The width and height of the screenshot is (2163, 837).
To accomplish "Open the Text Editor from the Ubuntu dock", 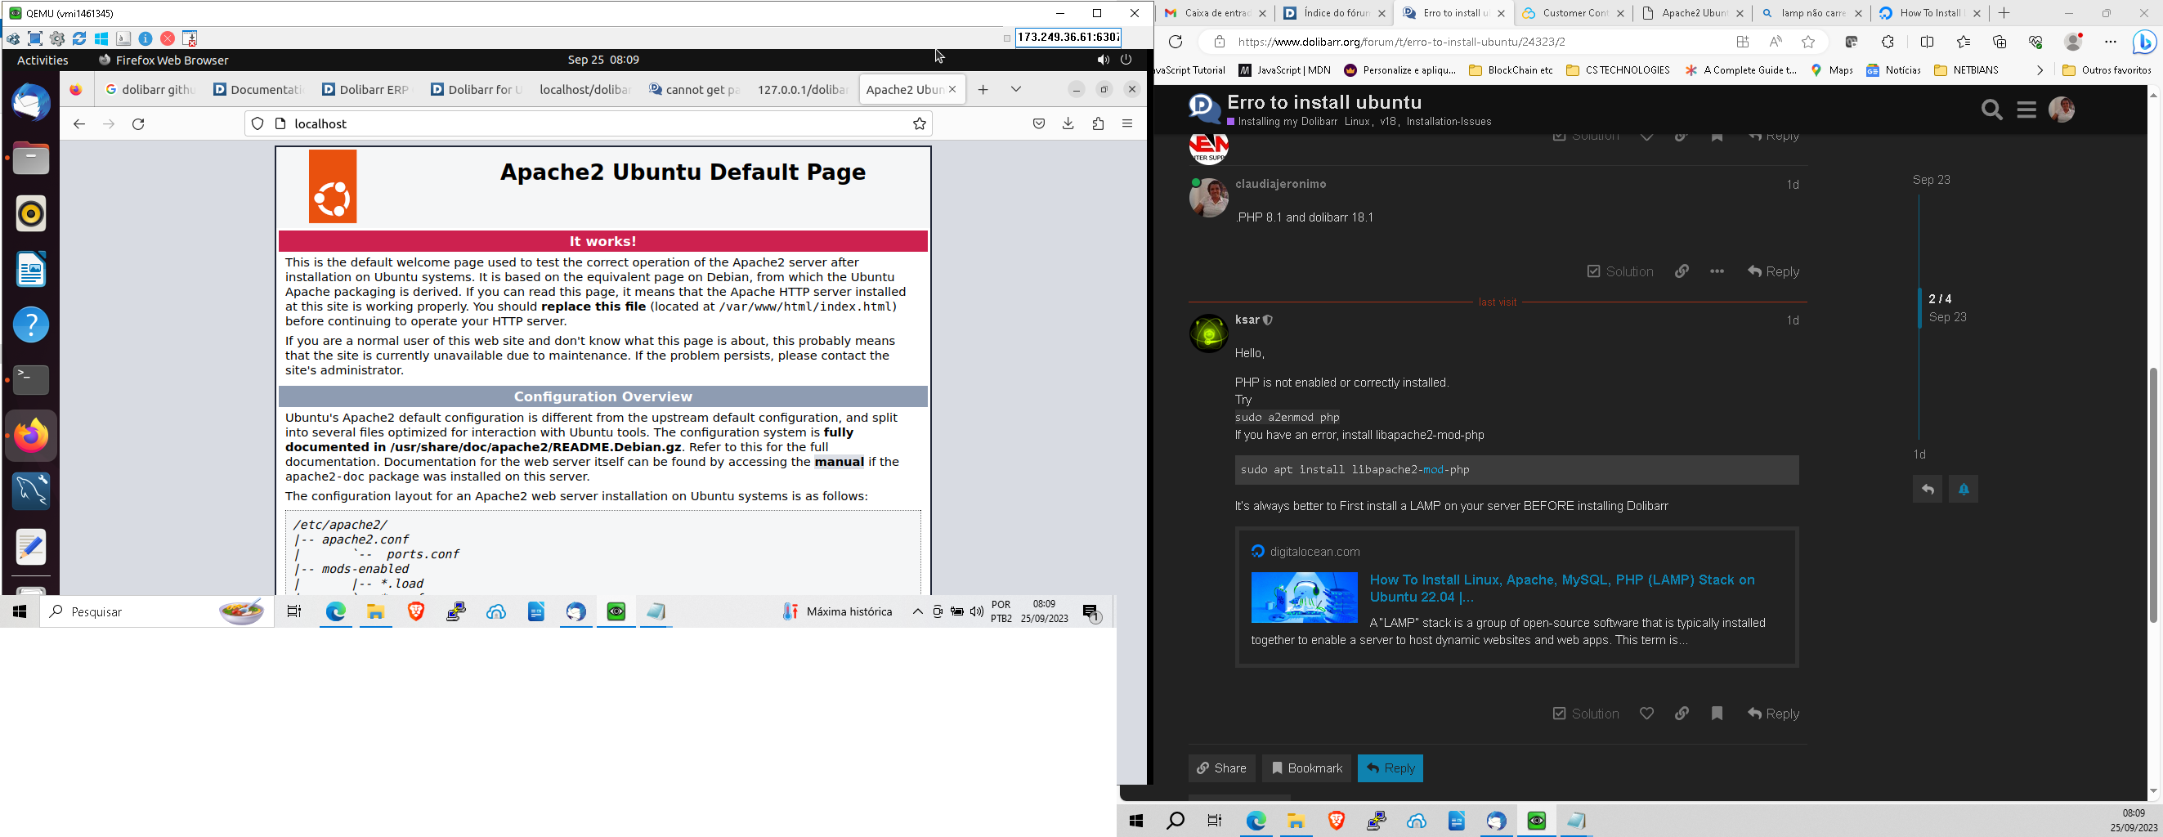I will pyautogui.click(x=31, y=547).
